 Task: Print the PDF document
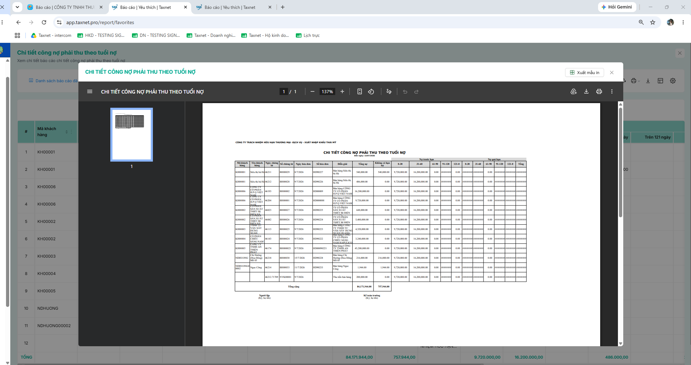599,91
